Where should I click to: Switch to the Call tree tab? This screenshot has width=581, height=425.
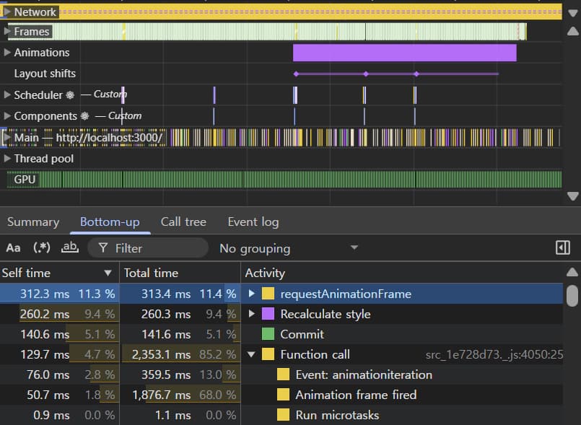point(183,222)
